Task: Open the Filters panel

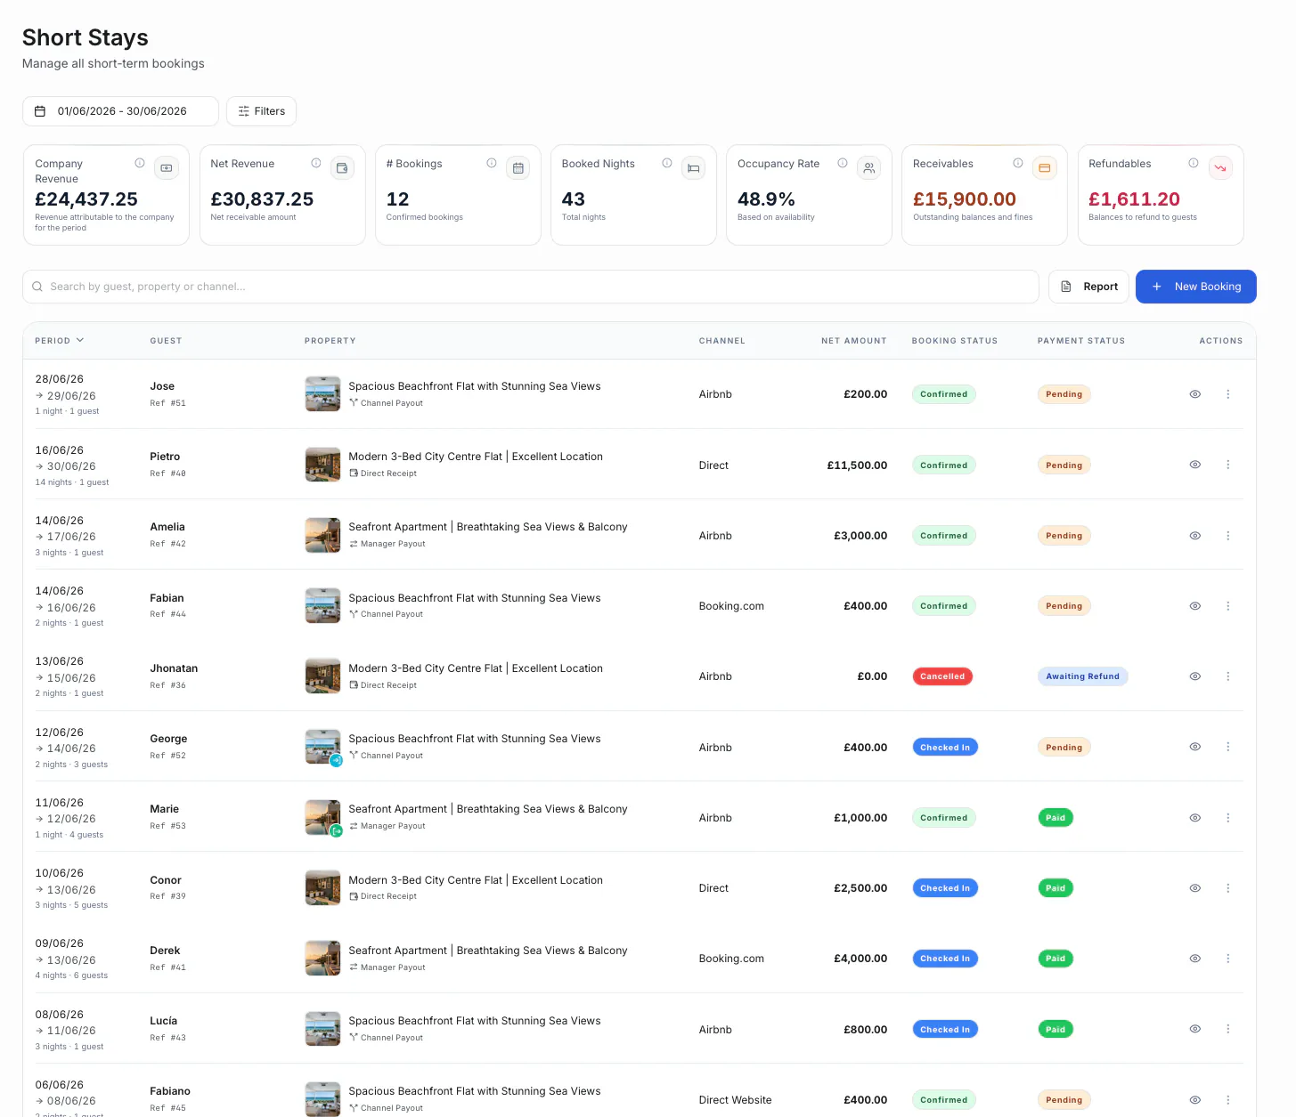Action: tap(261, 111)
